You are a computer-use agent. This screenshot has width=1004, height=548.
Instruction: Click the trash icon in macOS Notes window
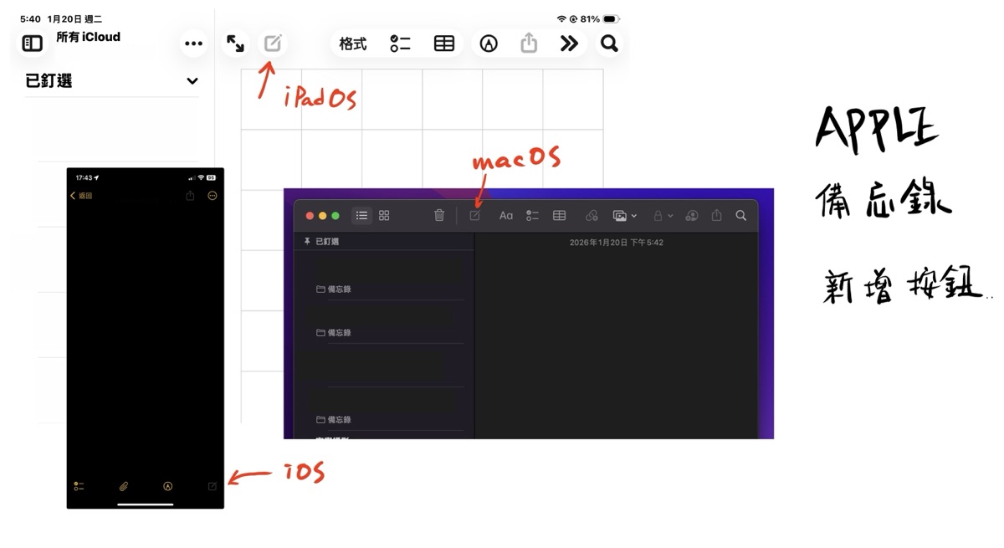[x=439, y=215]
